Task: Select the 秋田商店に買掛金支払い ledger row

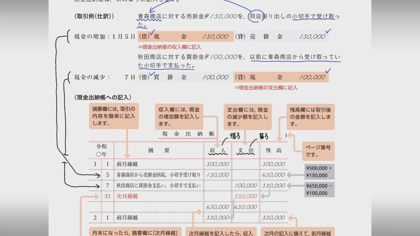Action: coord(158,185)
